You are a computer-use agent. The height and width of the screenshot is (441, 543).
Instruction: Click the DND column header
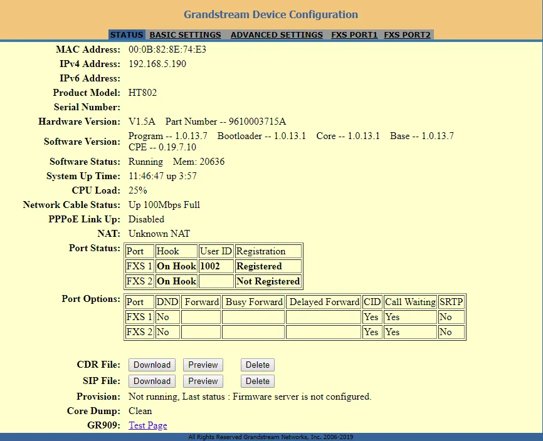point(167,302)
